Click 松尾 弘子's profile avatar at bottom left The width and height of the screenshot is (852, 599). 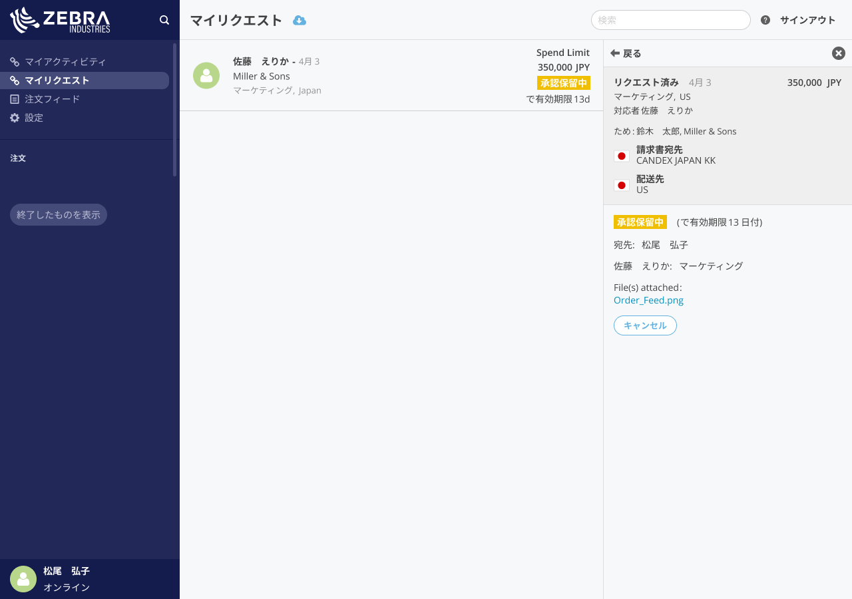point(23,579)
